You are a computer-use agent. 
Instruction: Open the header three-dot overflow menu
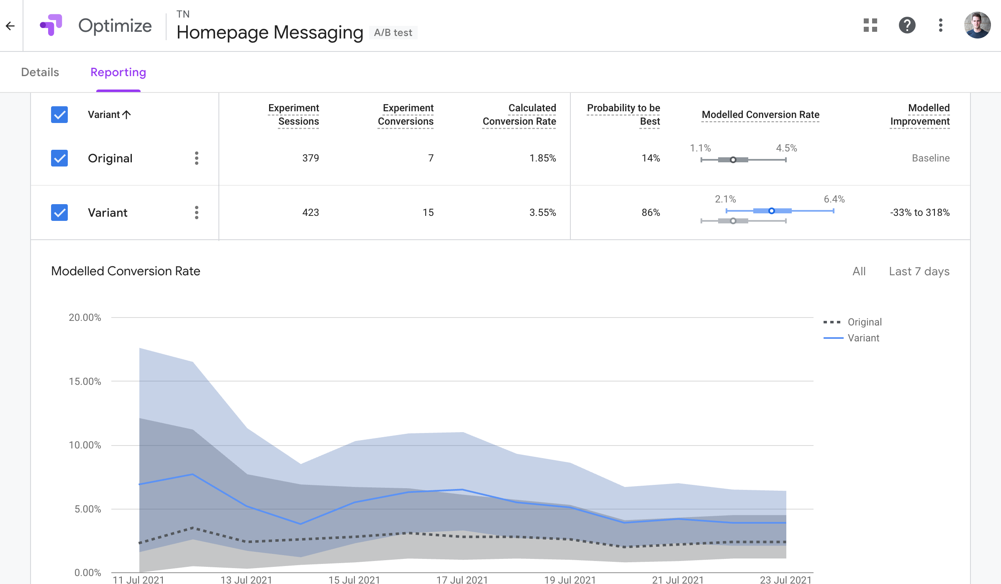coord(940,26)
